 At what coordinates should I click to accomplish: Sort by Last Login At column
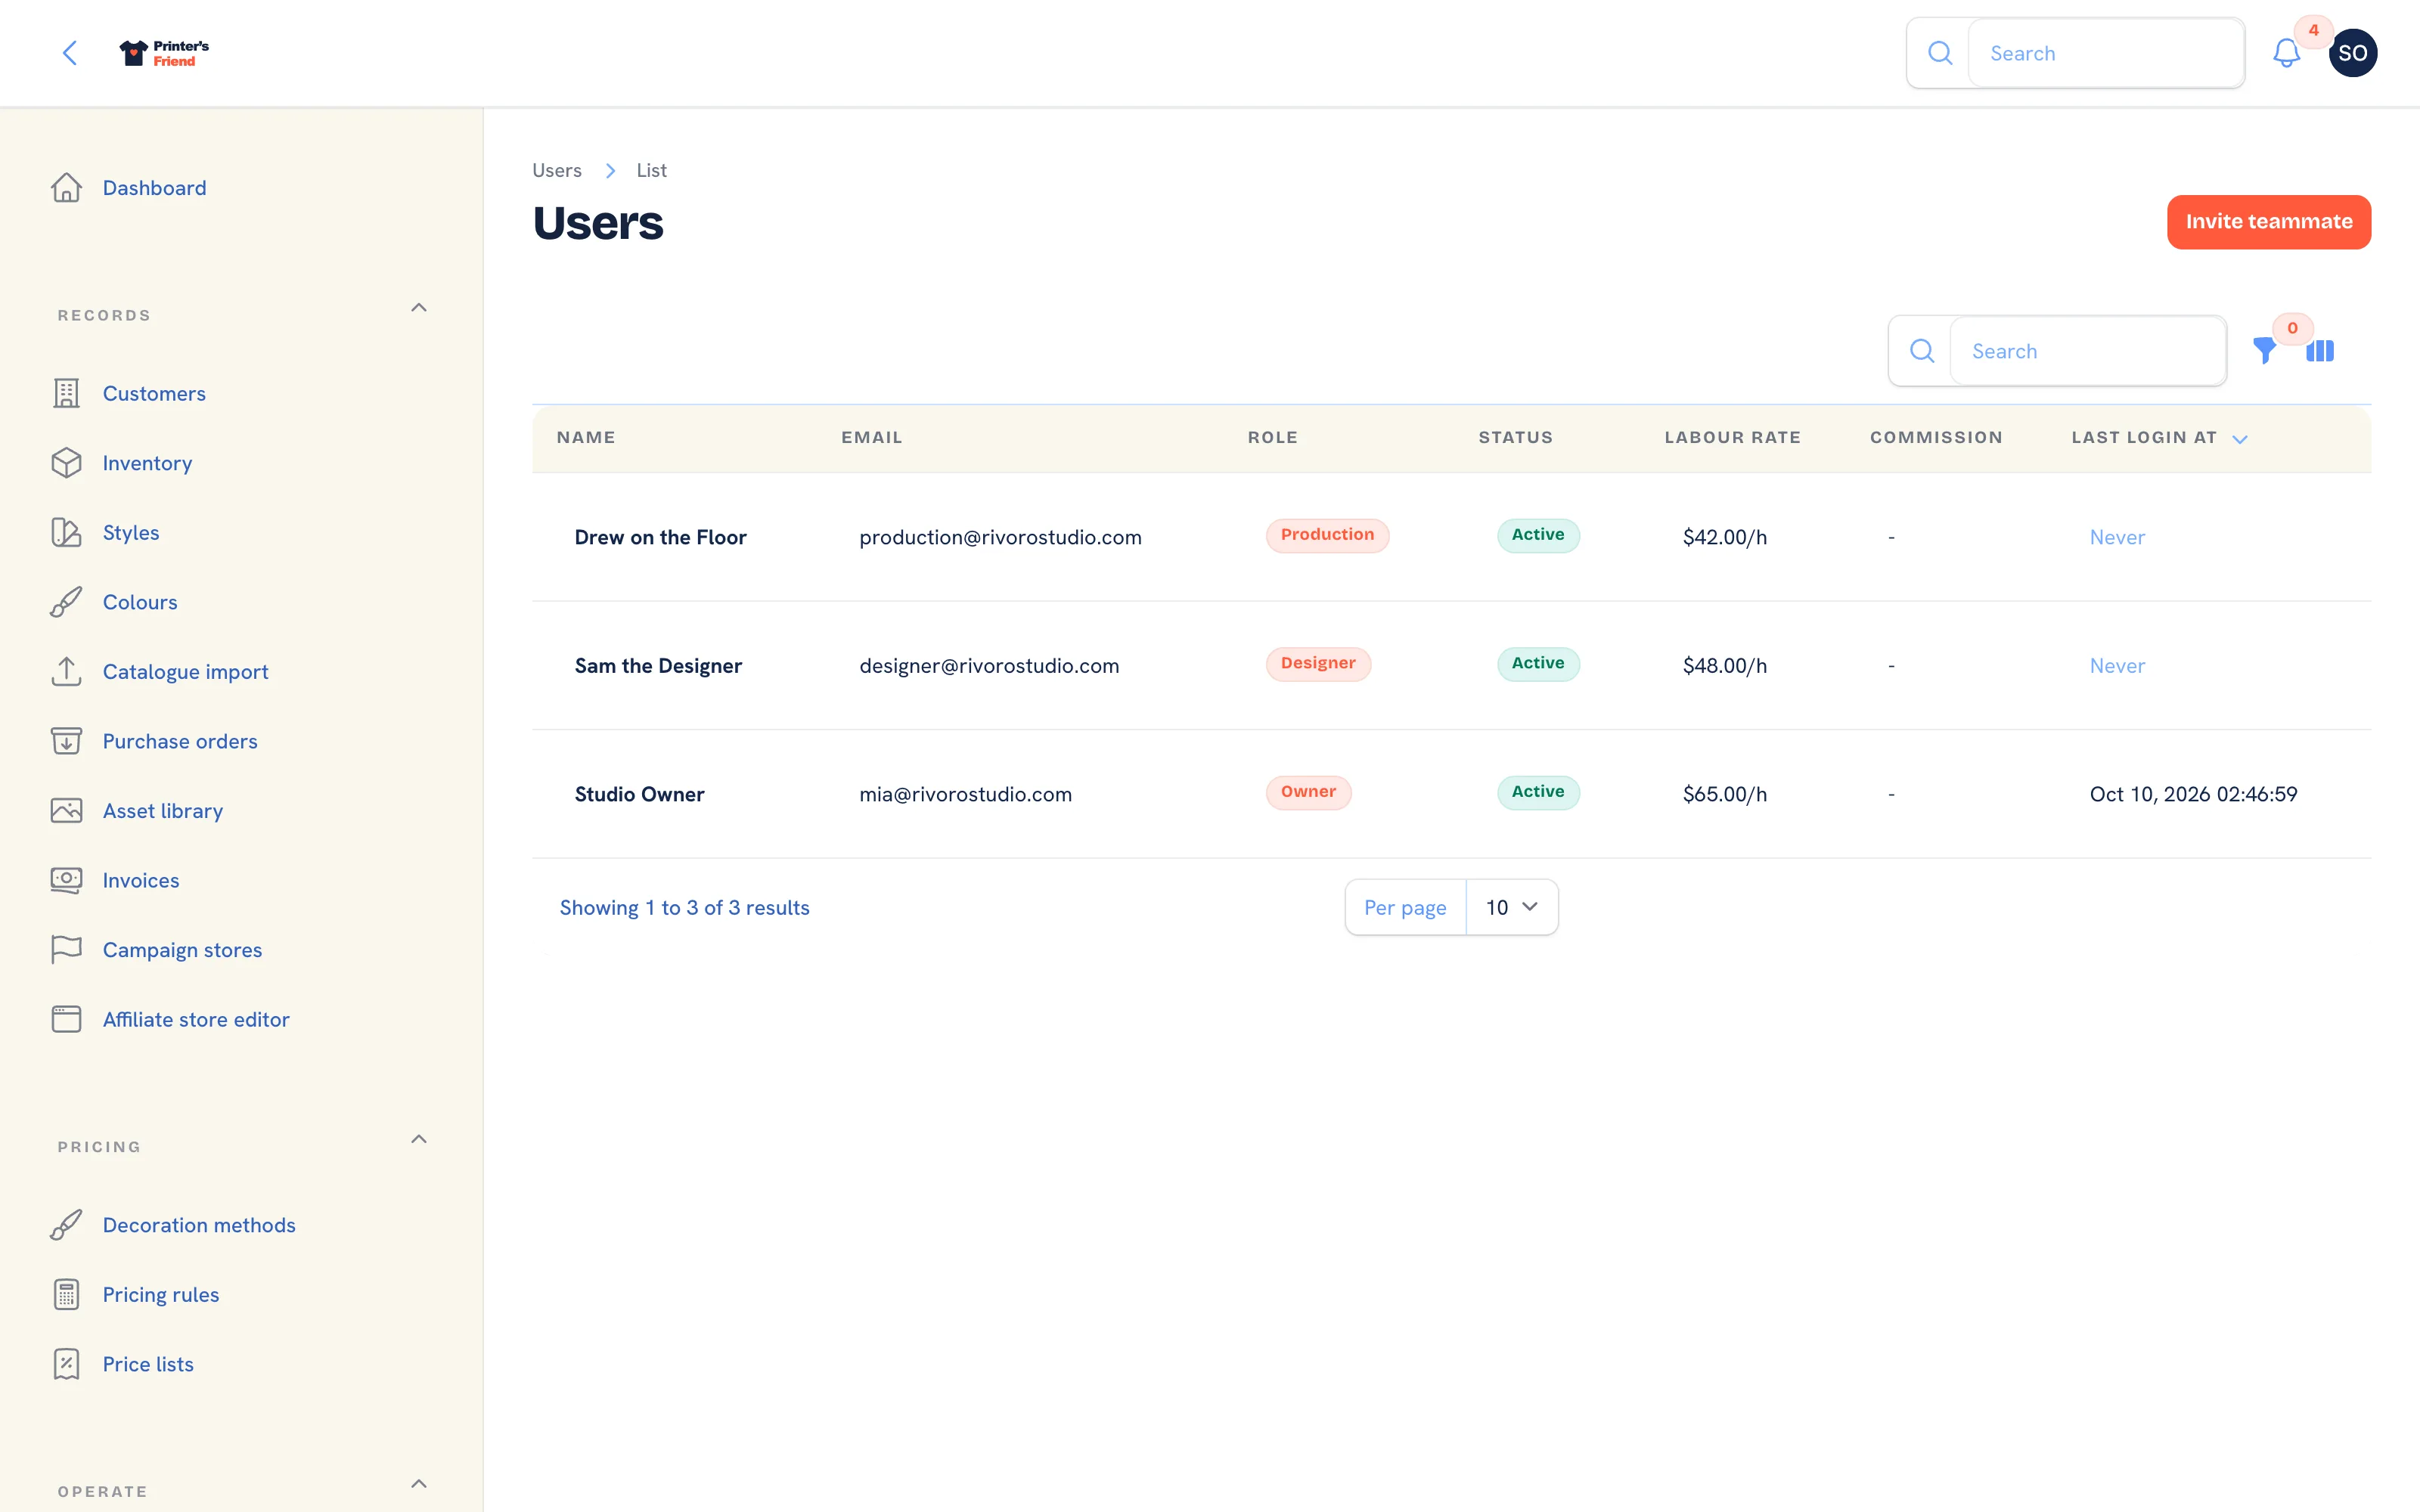[2159, 438]
